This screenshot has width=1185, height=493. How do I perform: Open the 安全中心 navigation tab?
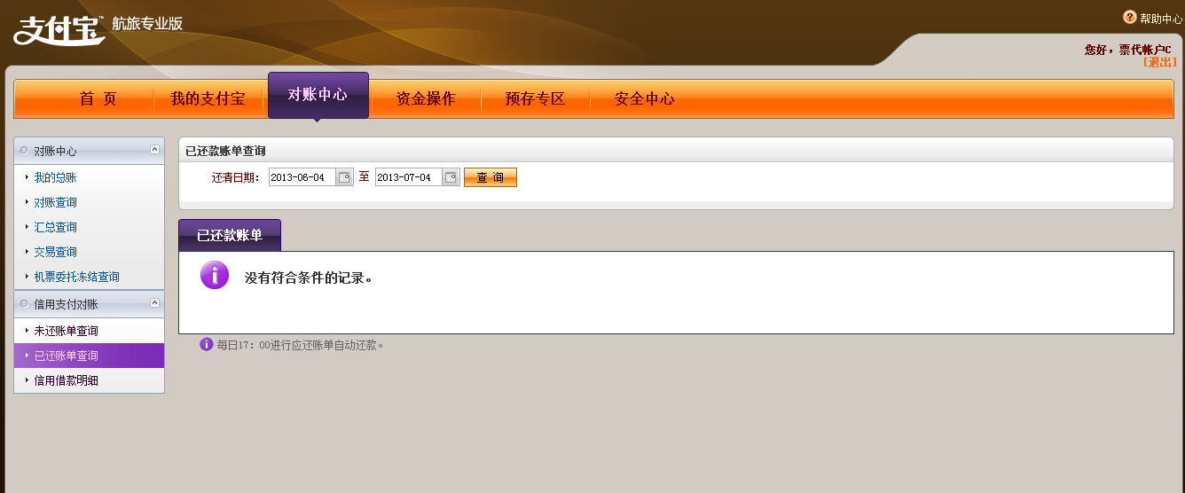644,98
